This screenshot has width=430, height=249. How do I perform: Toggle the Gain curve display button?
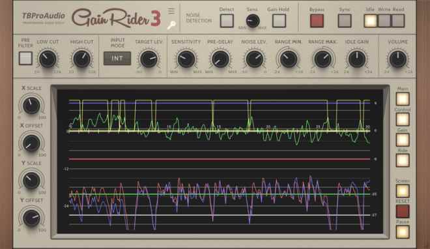403,139
